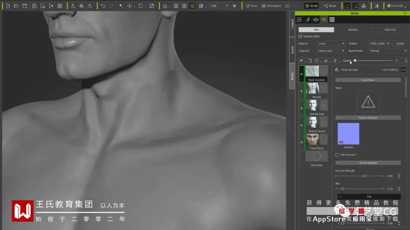410x230 pixels.
Task: Click the Pose toolbar button
Action: (x=251, y=6)
